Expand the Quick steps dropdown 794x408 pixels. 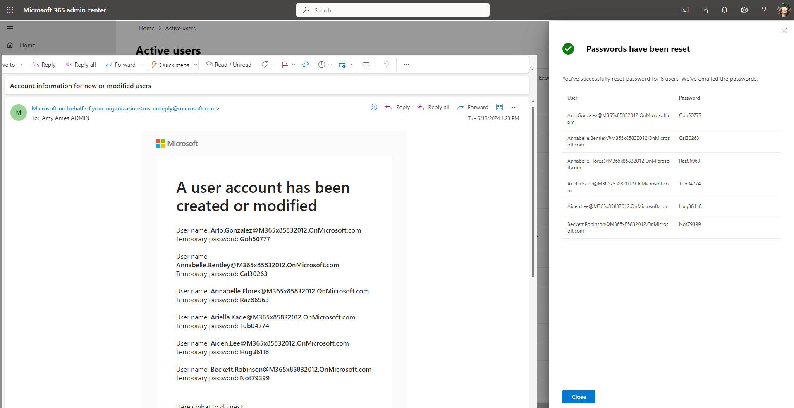pyautogui.click(x=195, y=65)
